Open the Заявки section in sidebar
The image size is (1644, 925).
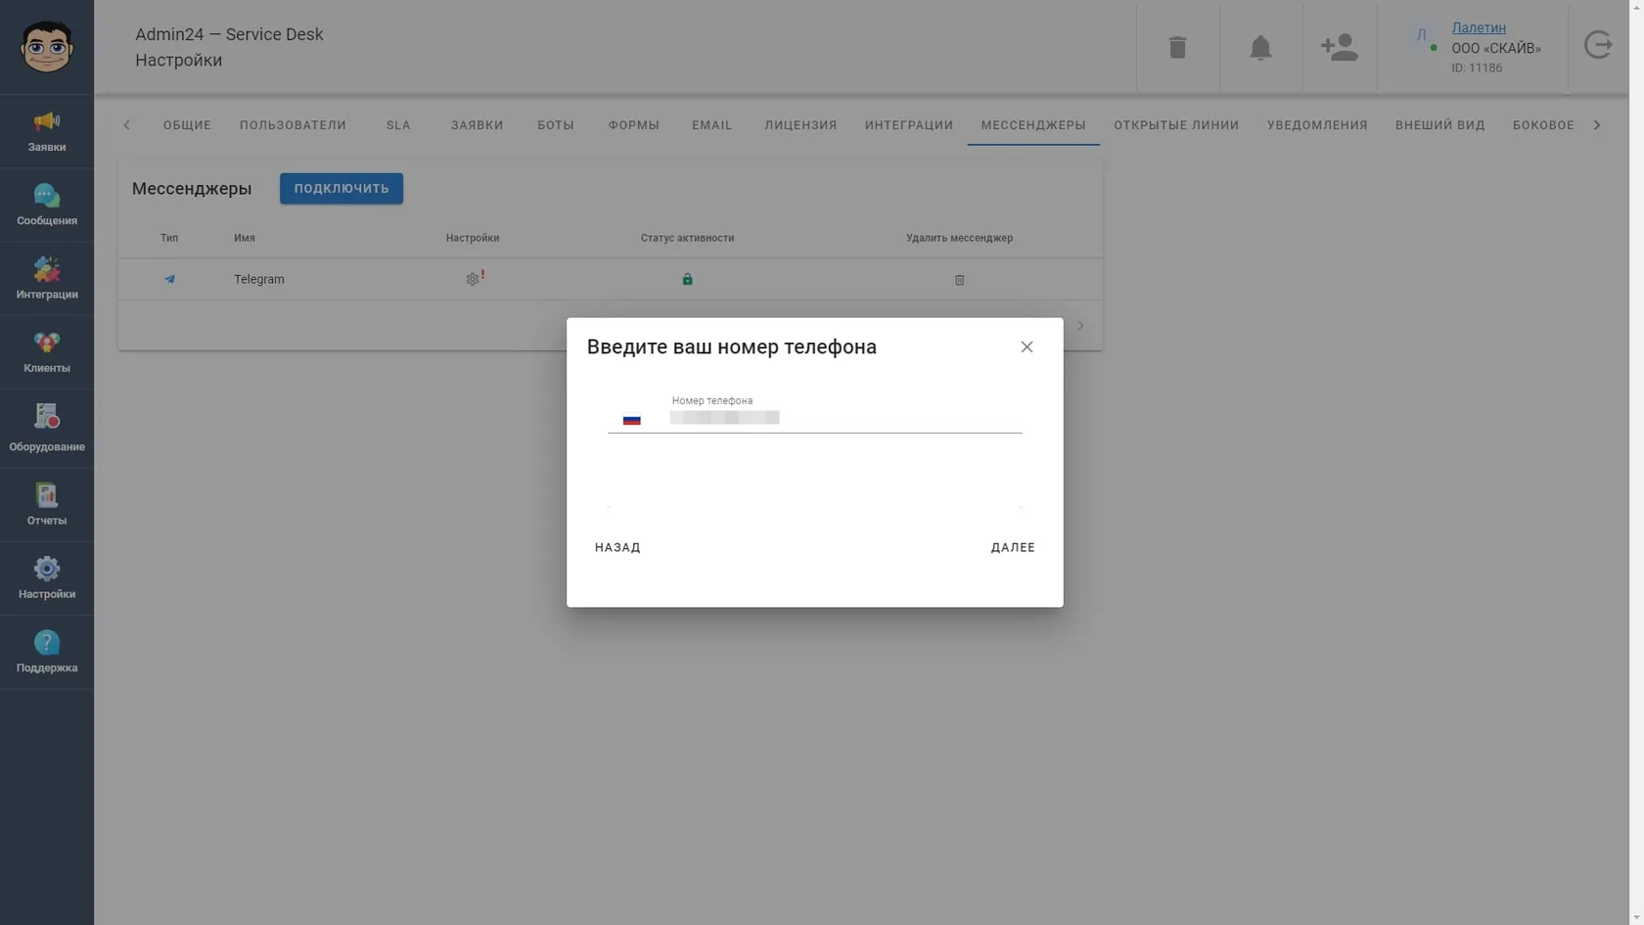pyautogui.click(x=47, y=131)
